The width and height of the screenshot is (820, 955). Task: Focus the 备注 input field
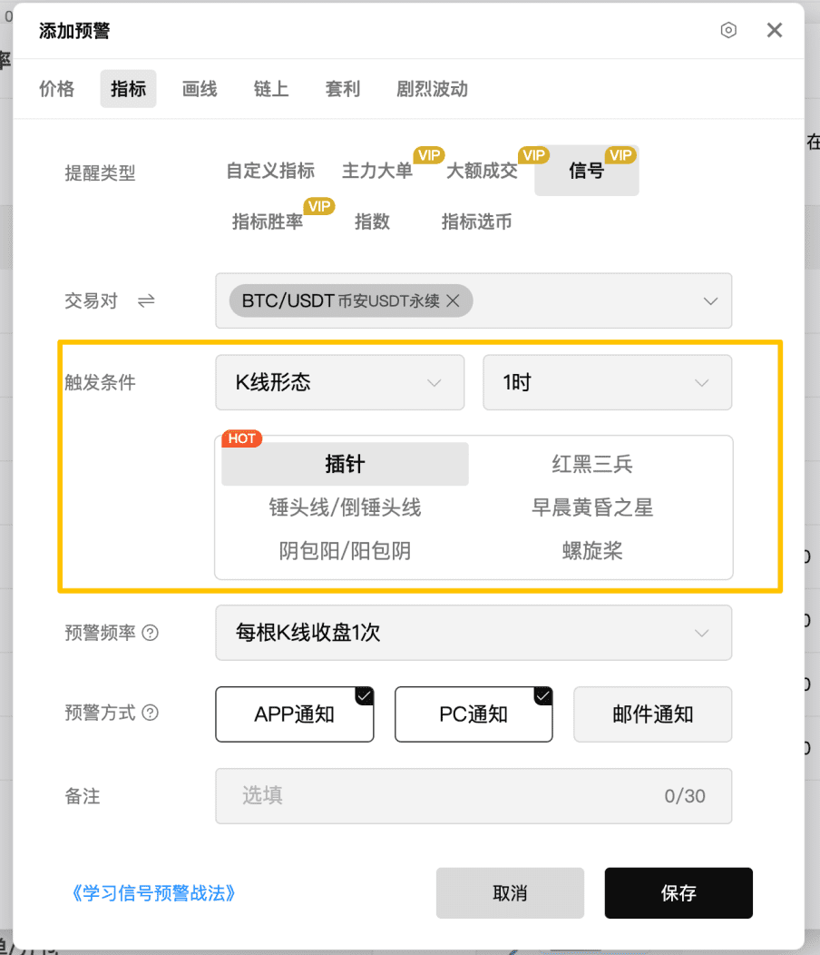tap(473, 796)
